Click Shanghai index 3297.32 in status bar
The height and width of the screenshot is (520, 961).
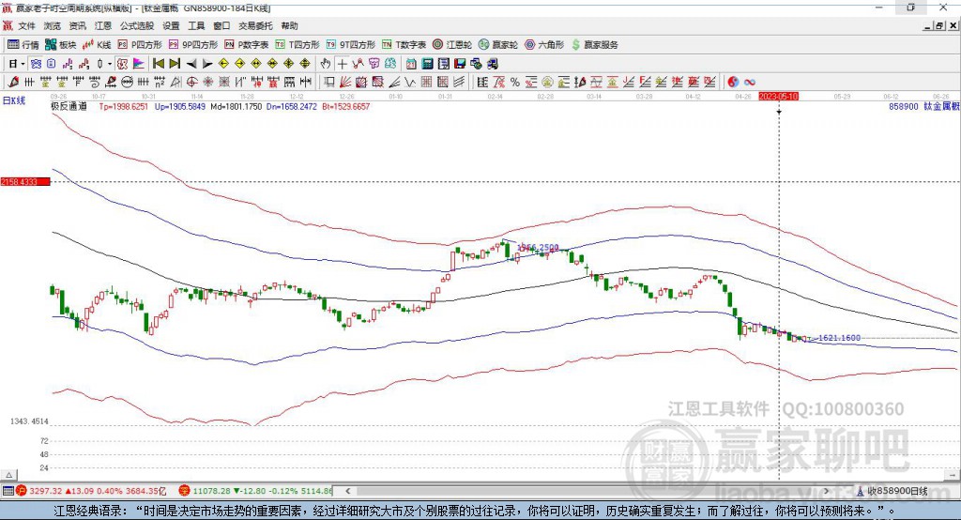point(45,491)
